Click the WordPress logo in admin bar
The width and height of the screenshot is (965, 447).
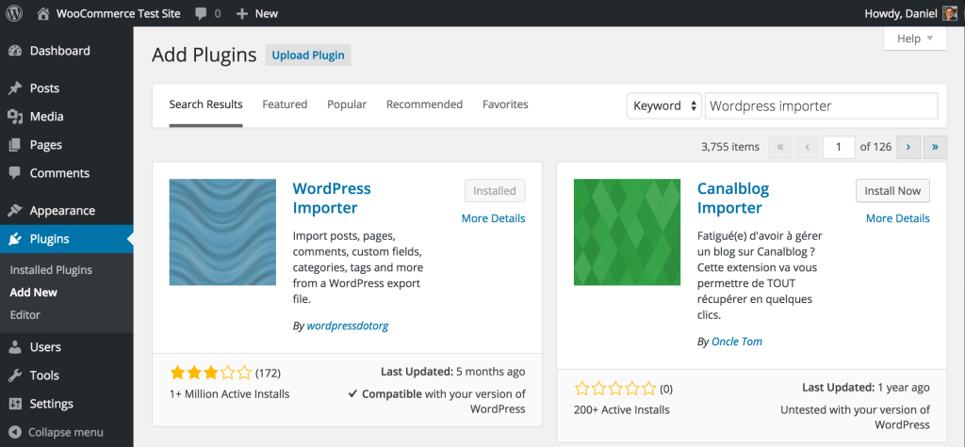click(x=14, y=13)
